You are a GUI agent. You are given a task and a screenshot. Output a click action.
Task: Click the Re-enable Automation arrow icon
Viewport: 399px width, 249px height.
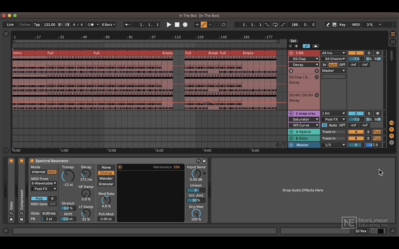tap(210, 25)
